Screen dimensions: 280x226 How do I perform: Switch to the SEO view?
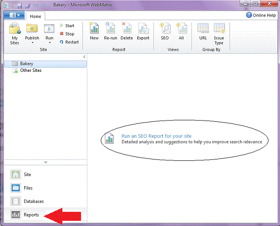tap(165, 31)
